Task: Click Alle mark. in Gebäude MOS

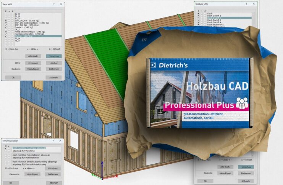Action: point(225,167)
